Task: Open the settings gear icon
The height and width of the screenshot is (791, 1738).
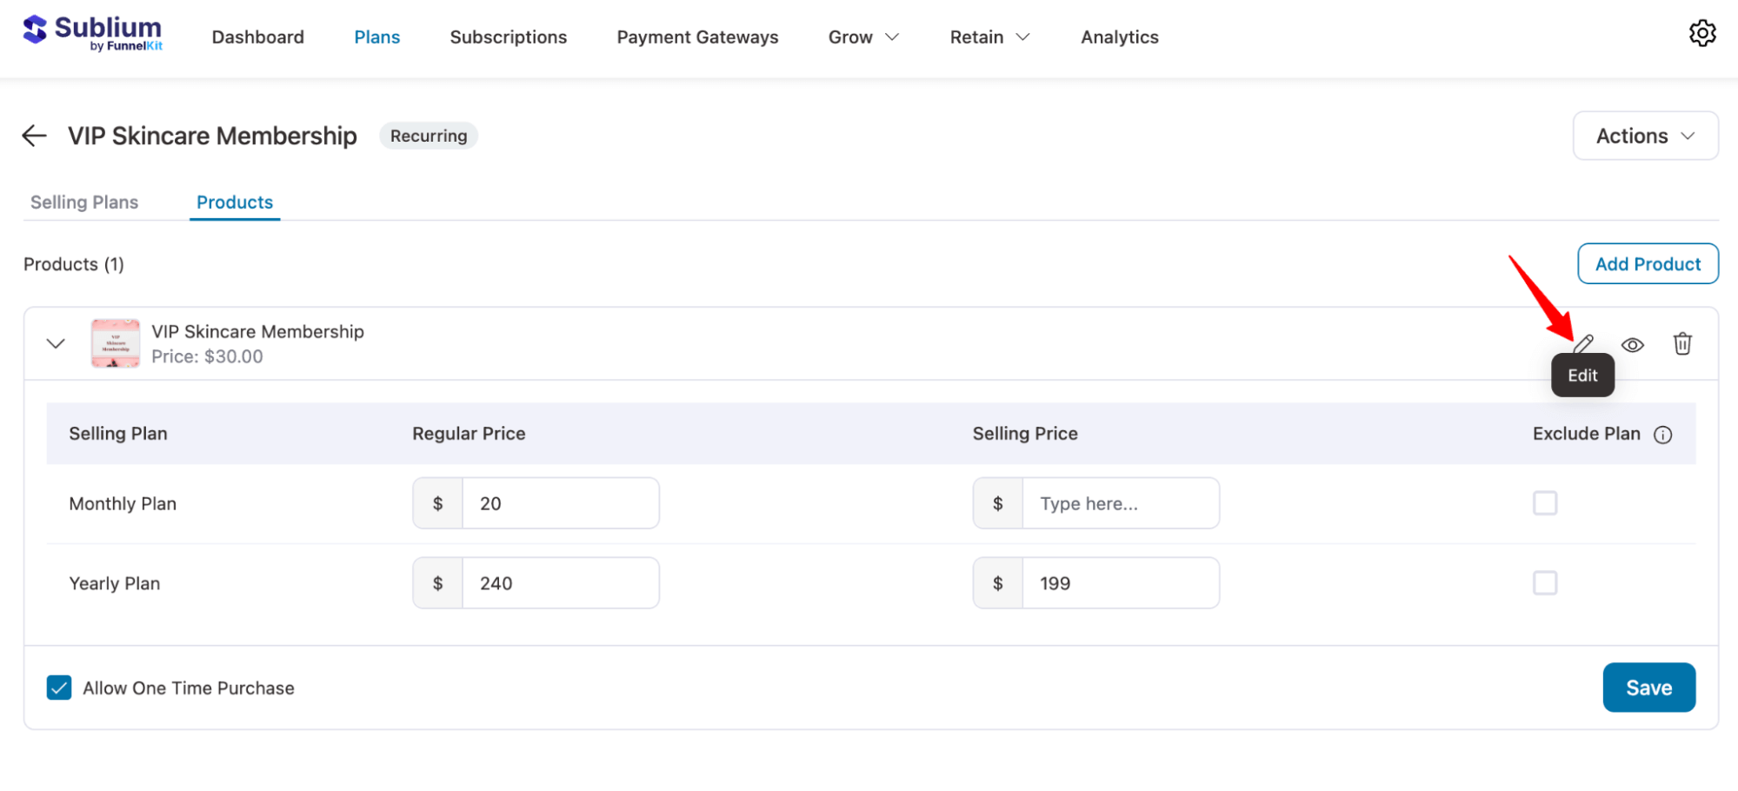Action: click(1702, 33)
